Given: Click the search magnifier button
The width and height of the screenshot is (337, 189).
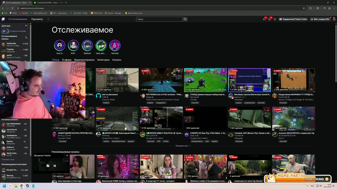Looking at the screenshot, I should click(185, 19).
